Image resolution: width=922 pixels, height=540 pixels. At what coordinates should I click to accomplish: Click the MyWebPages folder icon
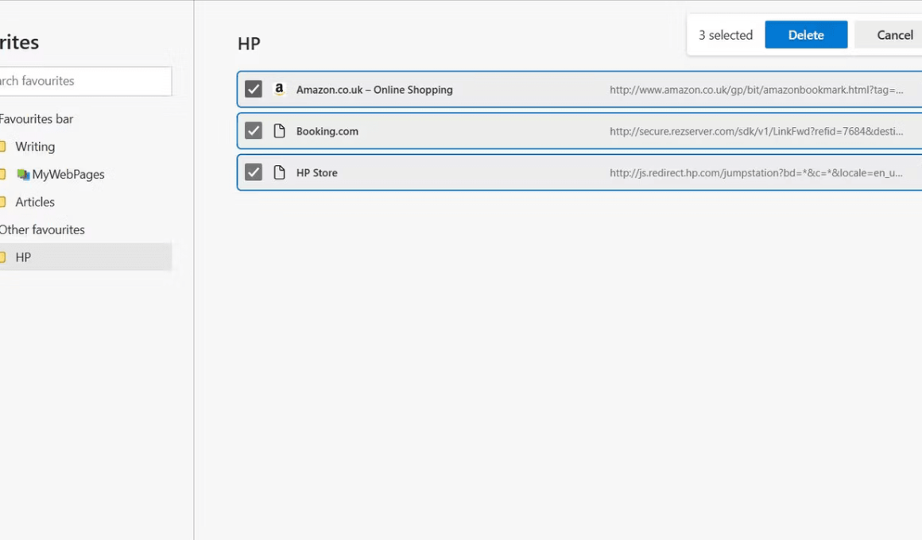[x=23, y=175]
